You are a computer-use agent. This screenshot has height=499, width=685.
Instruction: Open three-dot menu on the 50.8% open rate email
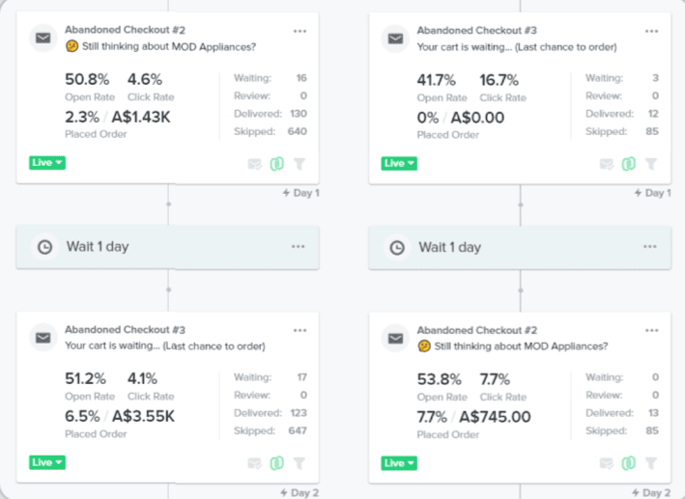tap(300, 31)
